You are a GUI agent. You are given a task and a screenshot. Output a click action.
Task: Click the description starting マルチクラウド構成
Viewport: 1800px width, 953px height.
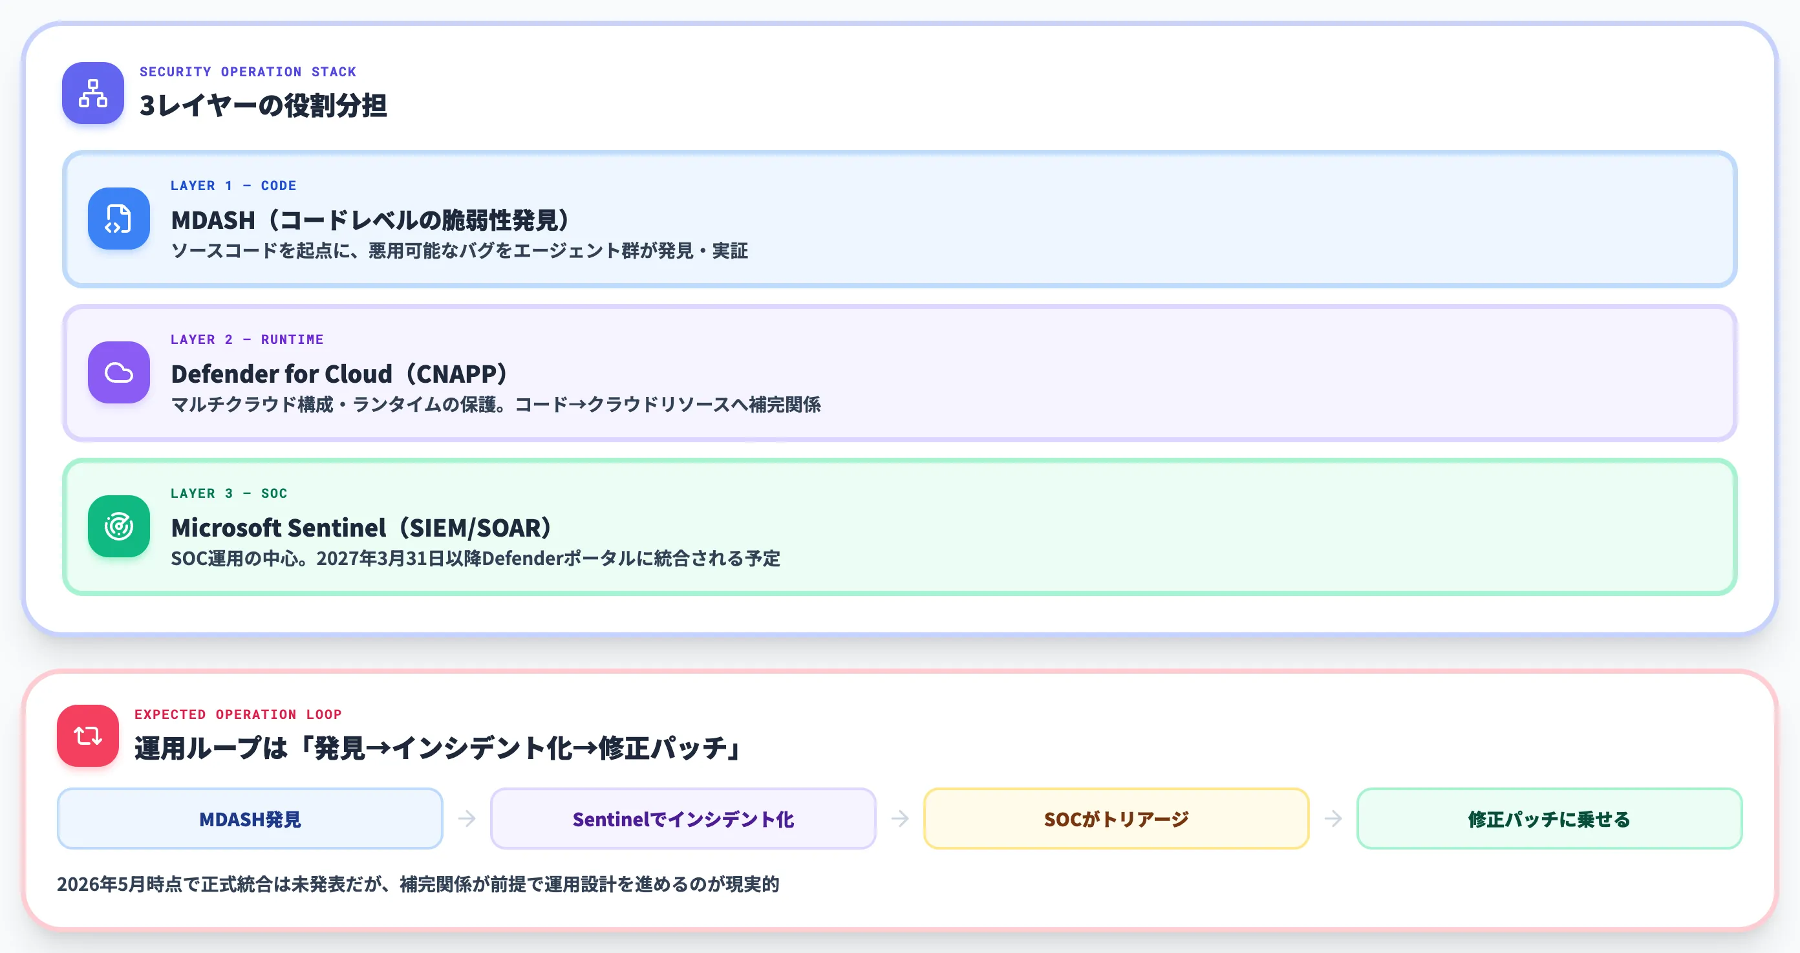pos(496,405)
